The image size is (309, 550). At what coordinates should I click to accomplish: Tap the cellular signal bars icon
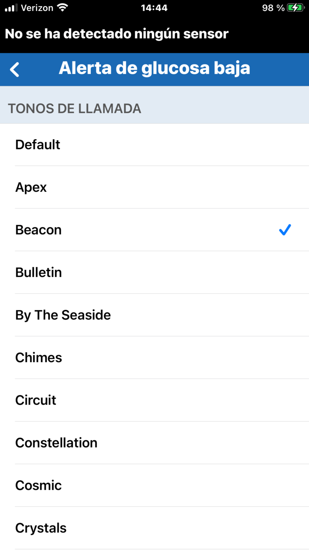click(11, 8)
